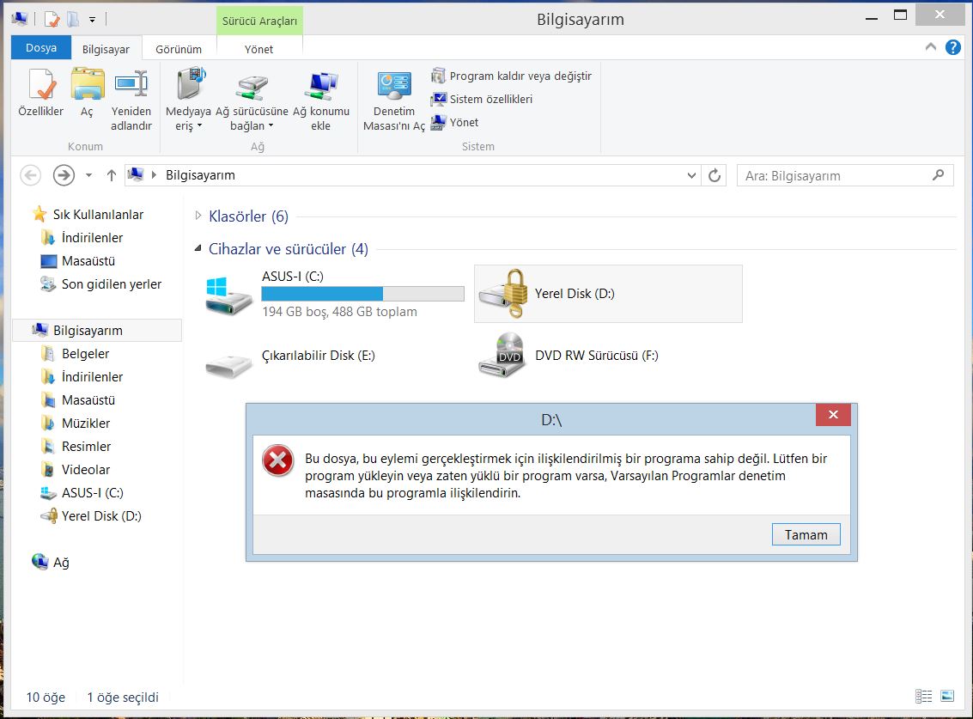Close the D:\ error dialog
This screenshot has width=973, height=719.
click(x=833, y=415)
